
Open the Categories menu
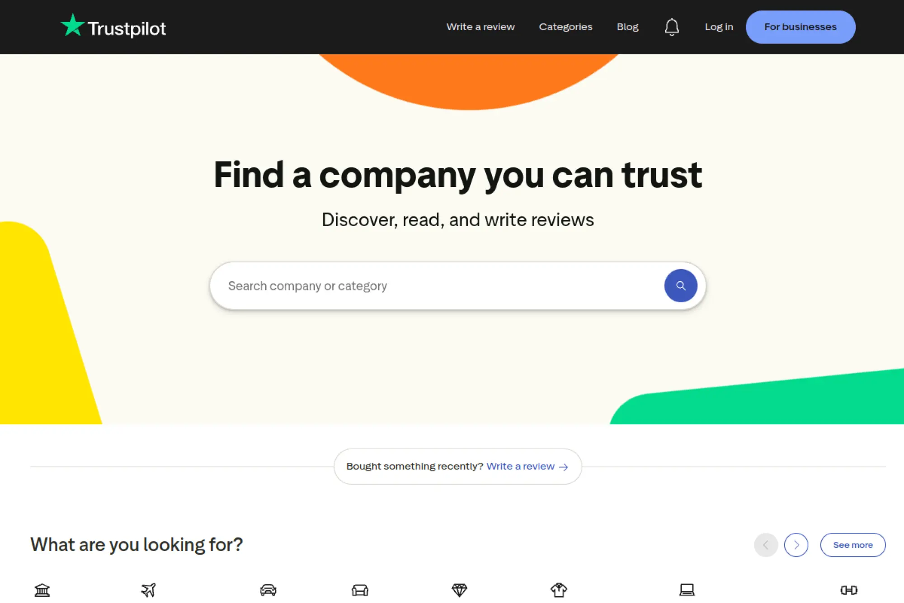point(565,27)
